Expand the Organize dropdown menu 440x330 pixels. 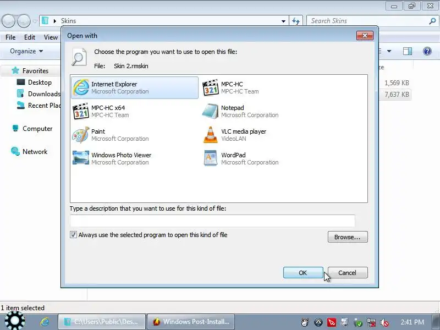(x=26, y=51)
